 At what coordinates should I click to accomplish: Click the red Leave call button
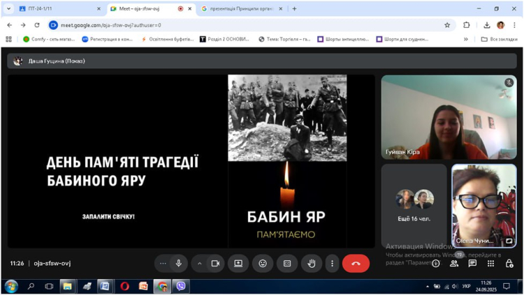(356, 264)
